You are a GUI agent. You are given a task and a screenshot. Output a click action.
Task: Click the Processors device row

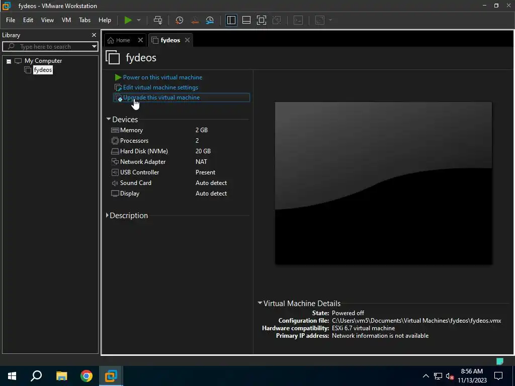180,141
